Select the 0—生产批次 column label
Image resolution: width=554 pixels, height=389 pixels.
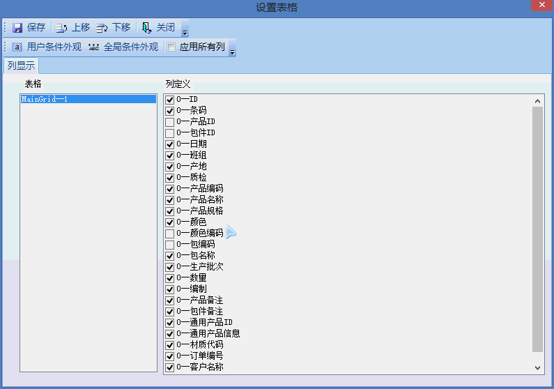pos(200,267)
